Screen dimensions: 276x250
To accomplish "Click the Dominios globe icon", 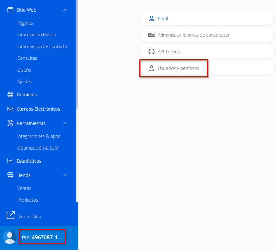I will point(10,95).
